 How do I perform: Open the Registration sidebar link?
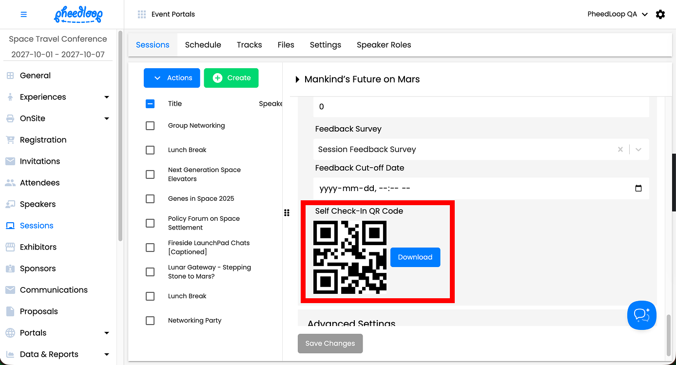43,140
